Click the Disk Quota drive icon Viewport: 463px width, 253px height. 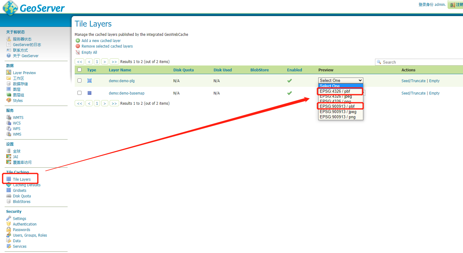(9, 196)
